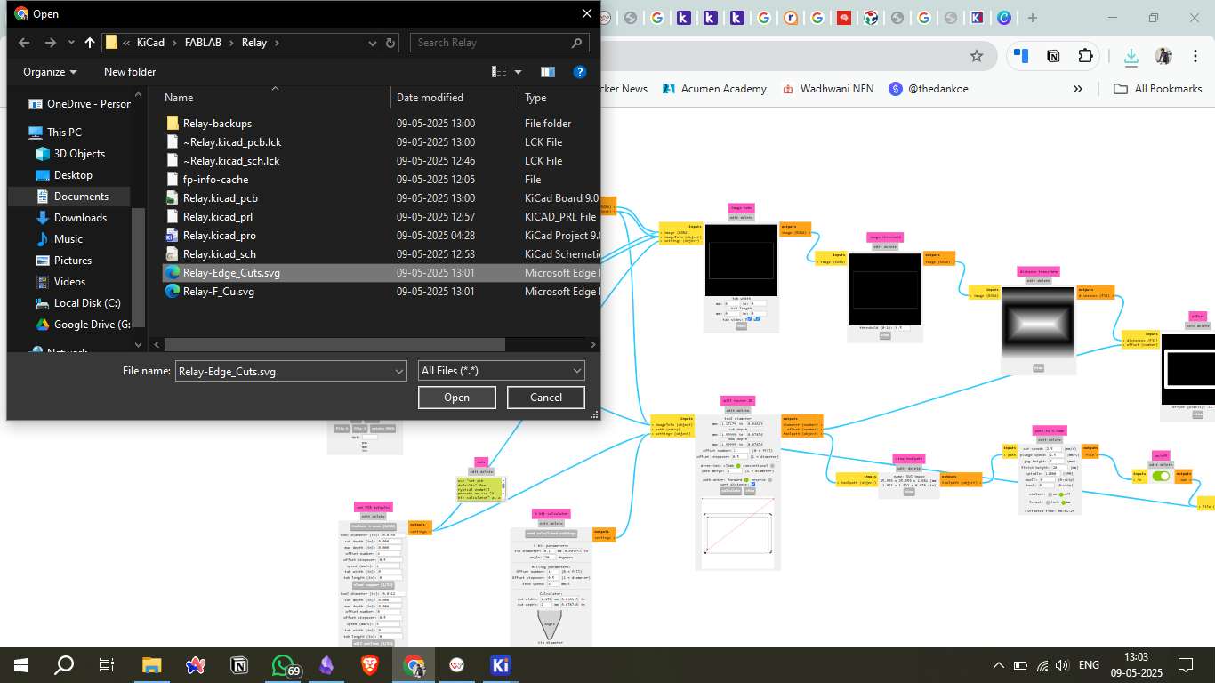
Task: Switch to the Canva browser tab
Action: 1003,18
